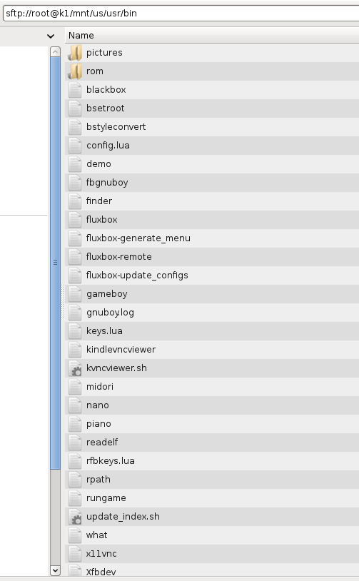Click the blackbox file icon
This screenshot has width=359, height=581.
pyautogui.click(x=75, y=90)
